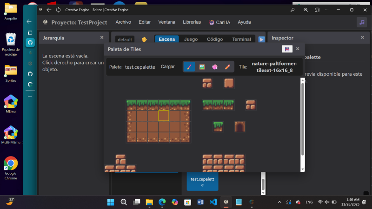Select the yellow-highlighted dirt tile
This screenshot has width=372, height=209.
pos(164,116)
